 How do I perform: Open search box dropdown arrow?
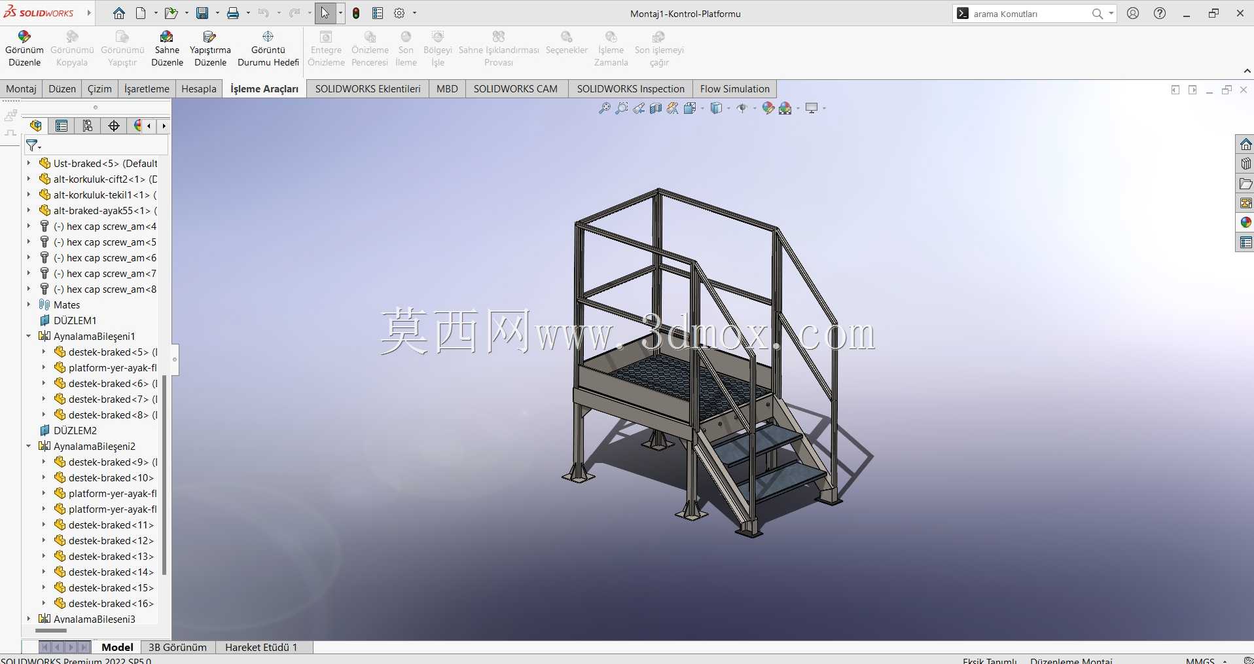pyautogui.click(x=1111, y=13)
